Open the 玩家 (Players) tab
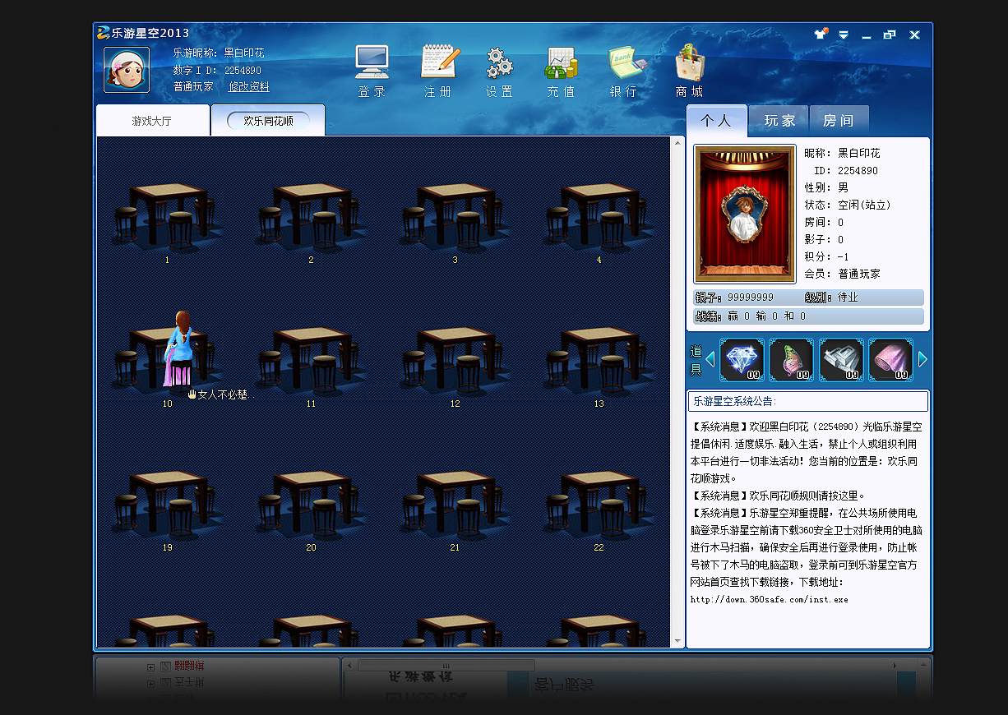 (x=777, y=119)
